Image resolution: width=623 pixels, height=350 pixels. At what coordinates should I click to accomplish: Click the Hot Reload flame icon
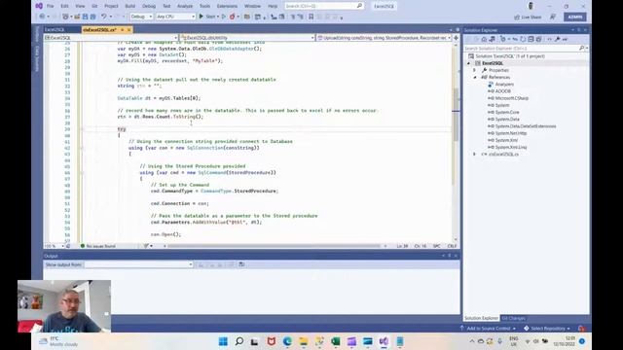pyautogui.click(x=233, y=17)
